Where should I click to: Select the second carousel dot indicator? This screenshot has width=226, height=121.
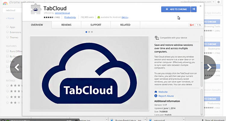89,32
